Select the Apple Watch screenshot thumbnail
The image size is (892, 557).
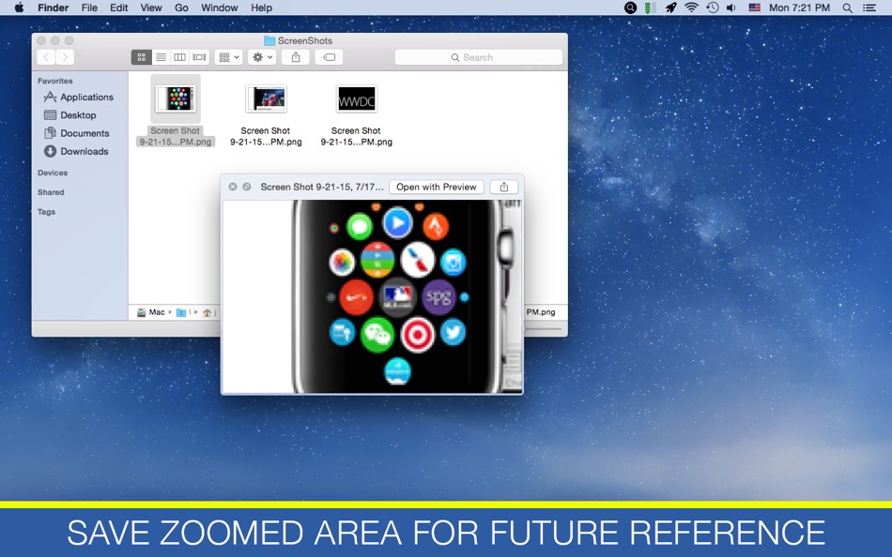[x=176, y=98]
